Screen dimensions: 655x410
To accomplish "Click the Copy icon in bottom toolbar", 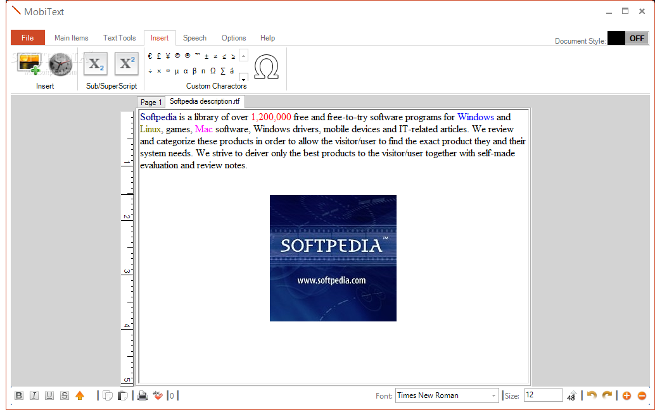I will (107, 395).
